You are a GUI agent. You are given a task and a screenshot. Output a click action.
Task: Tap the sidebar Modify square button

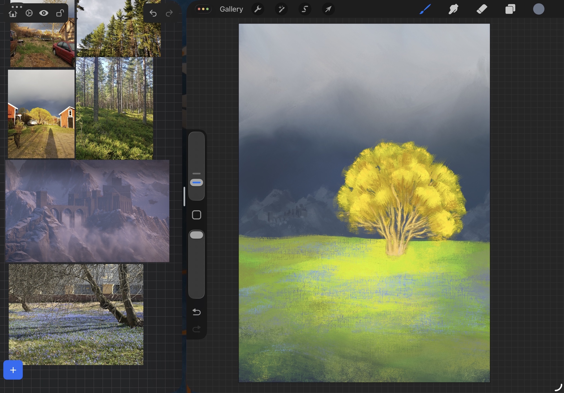tap(197, 215)
